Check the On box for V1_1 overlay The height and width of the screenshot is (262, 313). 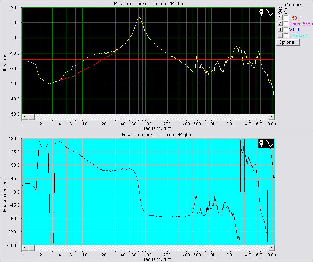(x=286, y=29)
